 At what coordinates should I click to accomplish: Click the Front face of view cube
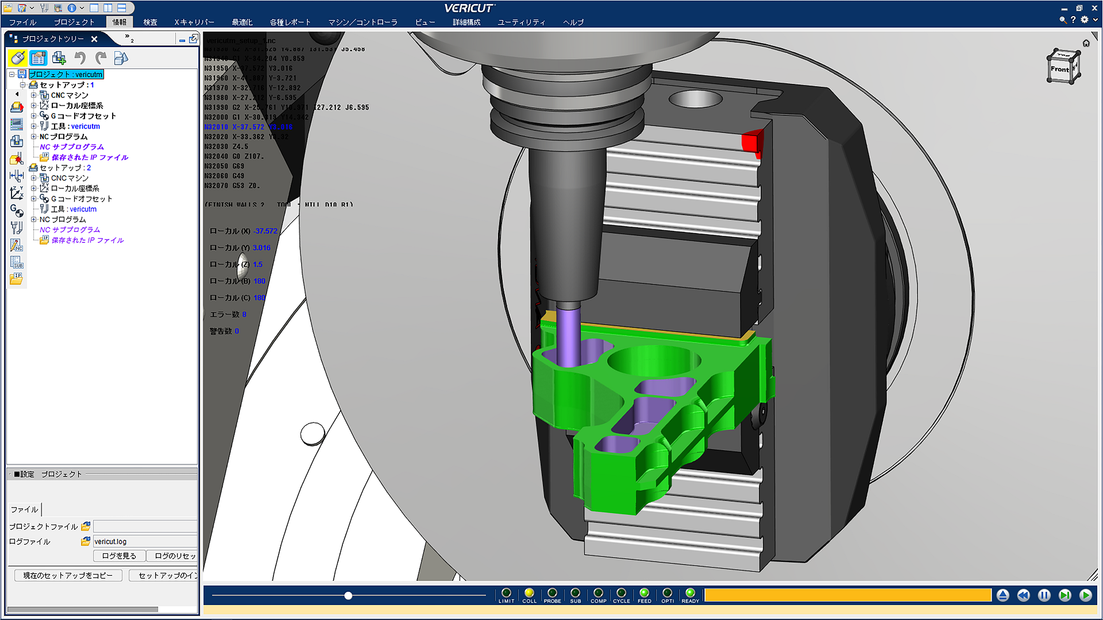point(1060,69)
